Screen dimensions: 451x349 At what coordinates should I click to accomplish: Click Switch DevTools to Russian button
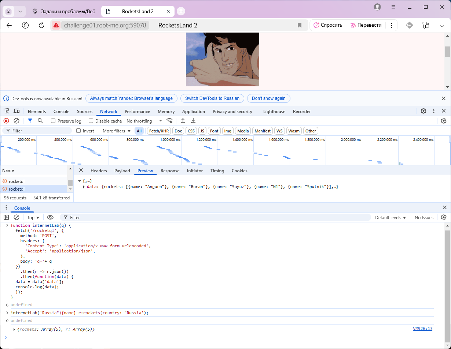(212, 98)
